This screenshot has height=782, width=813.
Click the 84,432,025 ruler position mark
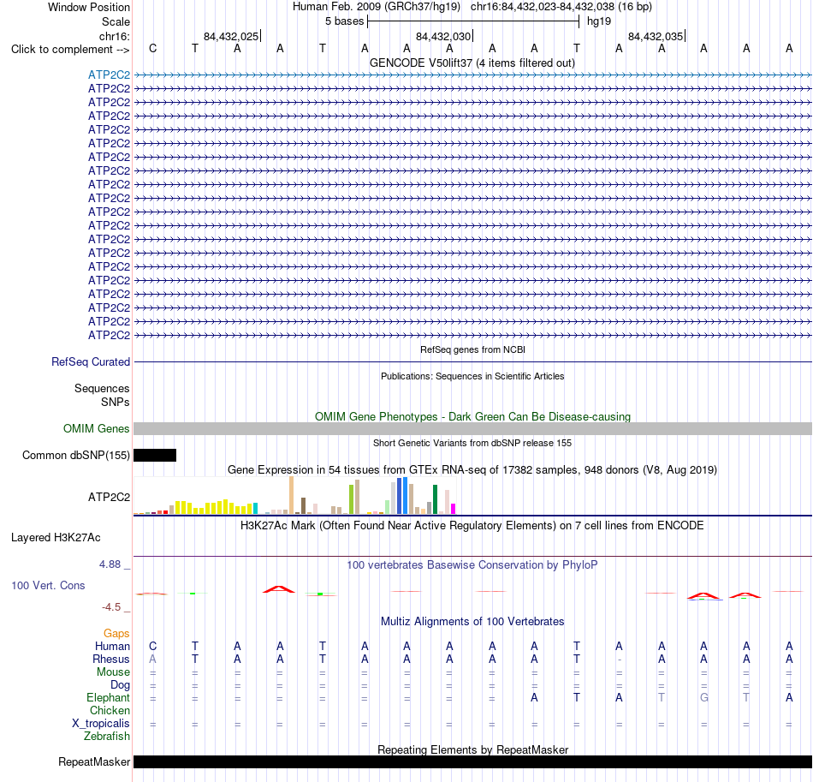click(x=231, y=36)
